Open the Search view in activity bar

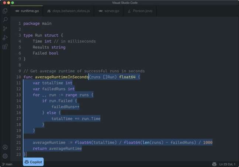click(5, 20)
